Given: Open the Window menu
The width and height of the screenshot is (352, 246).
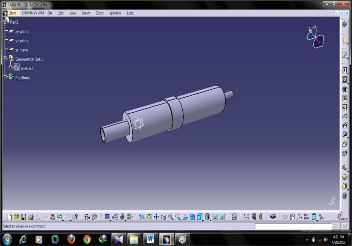Looking at the screenshot, I should pyautogui.click(x=115, y=13).
